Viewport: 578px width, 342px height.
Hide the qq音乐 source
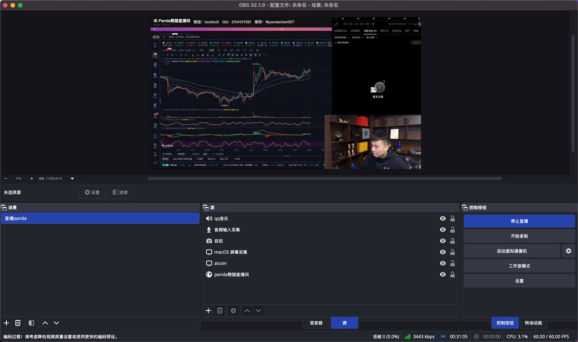(x=443, y=219)
